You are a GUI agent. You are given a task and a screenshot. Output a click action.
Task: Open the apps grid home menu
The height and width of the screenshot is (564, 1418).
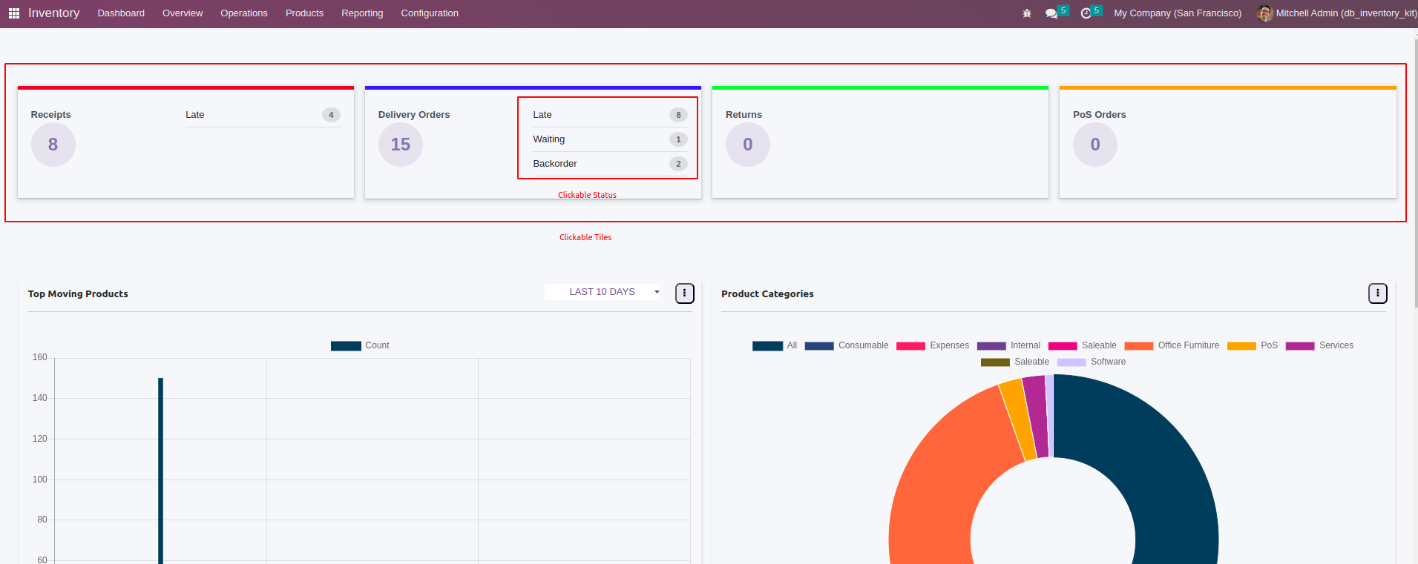pyautogui.click(x=14, y=13)
